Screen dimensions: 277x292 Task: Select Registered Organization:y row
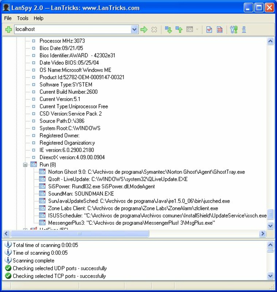pyautogui.click(x=67, y=143)
